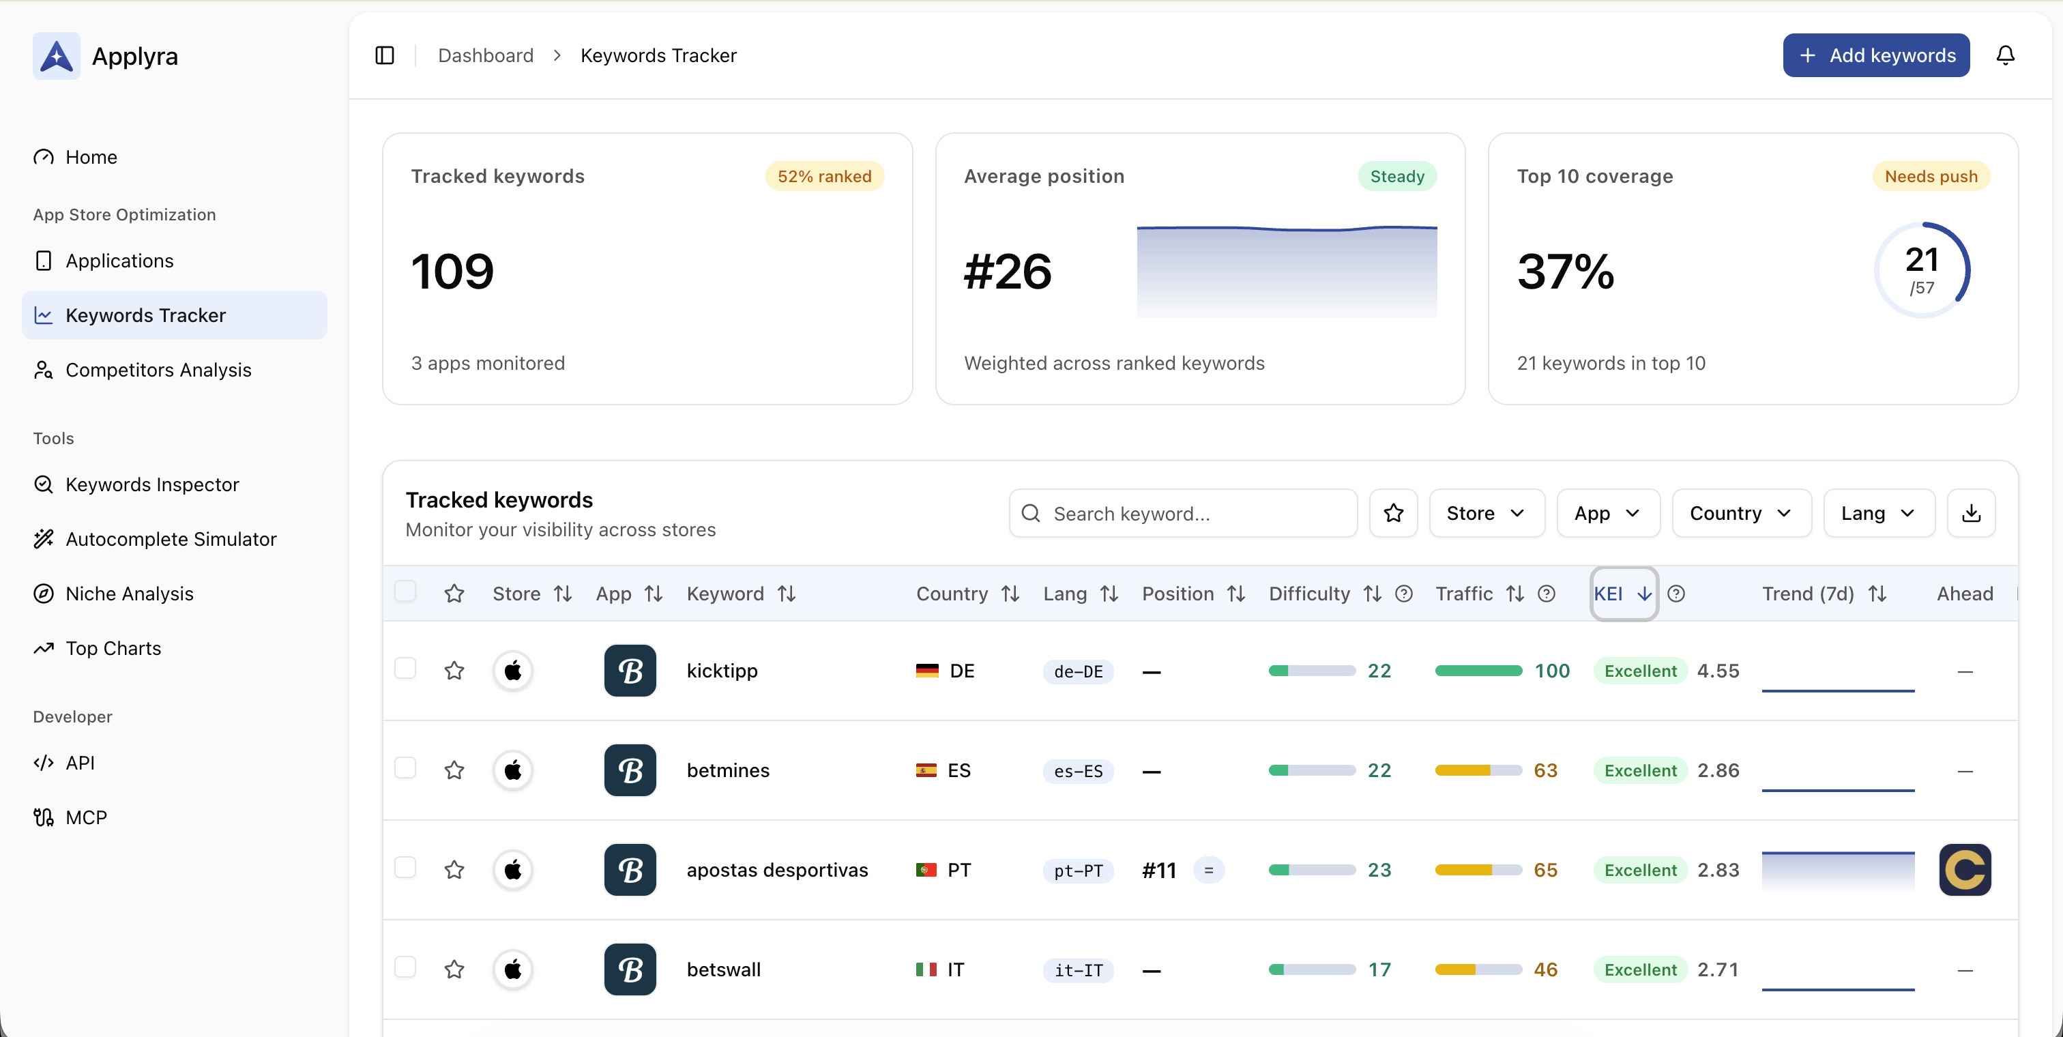This screenshot has width=2063, height=1037.
Task: Click the Average position trend chart
Action: click(x=1287, y=272)
